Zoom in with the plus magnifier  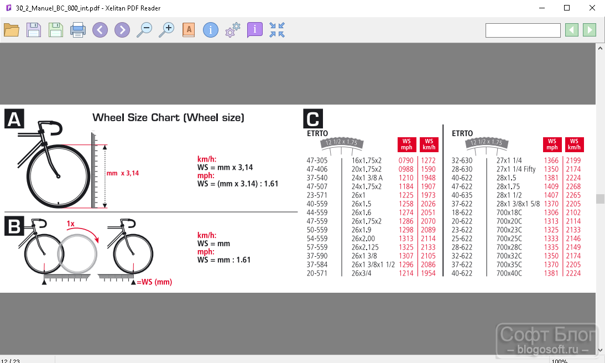click(166, 30)
